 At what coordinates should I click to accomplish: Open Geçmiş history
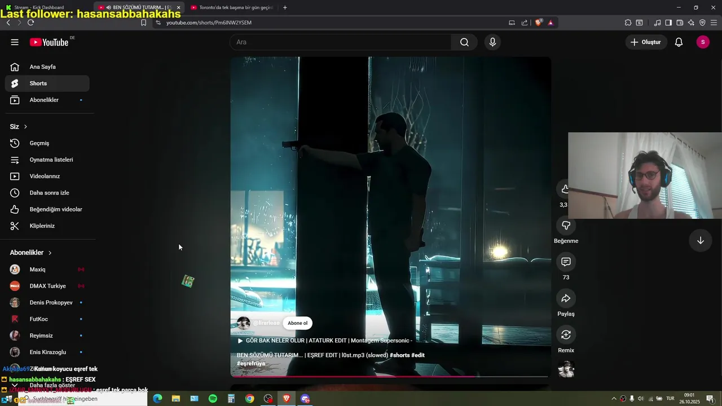click(47, 143)
